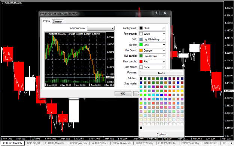
Task: Open the GBPAUD,Weekly chart tab
Action: [122, 143]
